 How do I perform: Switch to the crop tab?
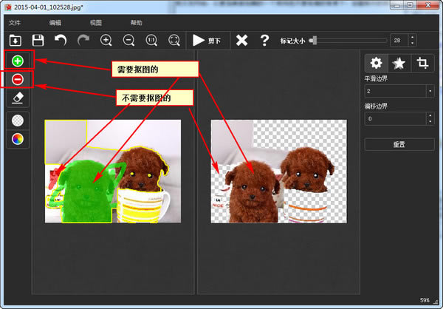click(422, 63)
